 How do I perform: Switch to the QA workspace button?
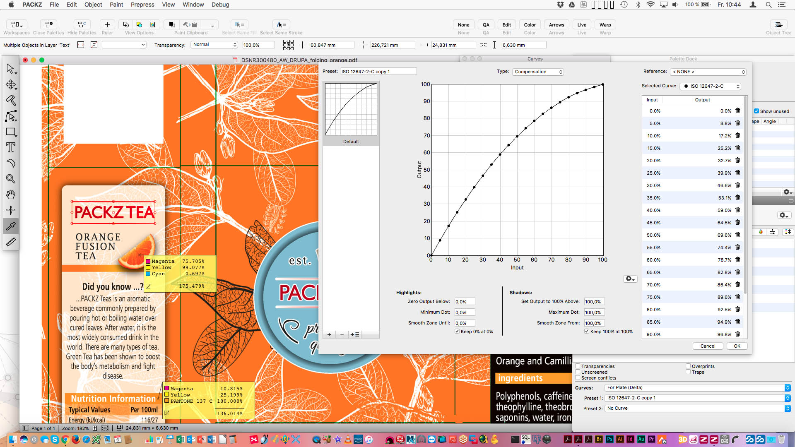(486, 25)
